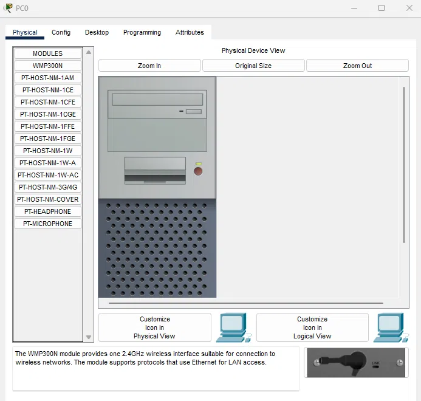
Task: Reset view with Original Size button
Action: tap(253, 66)
